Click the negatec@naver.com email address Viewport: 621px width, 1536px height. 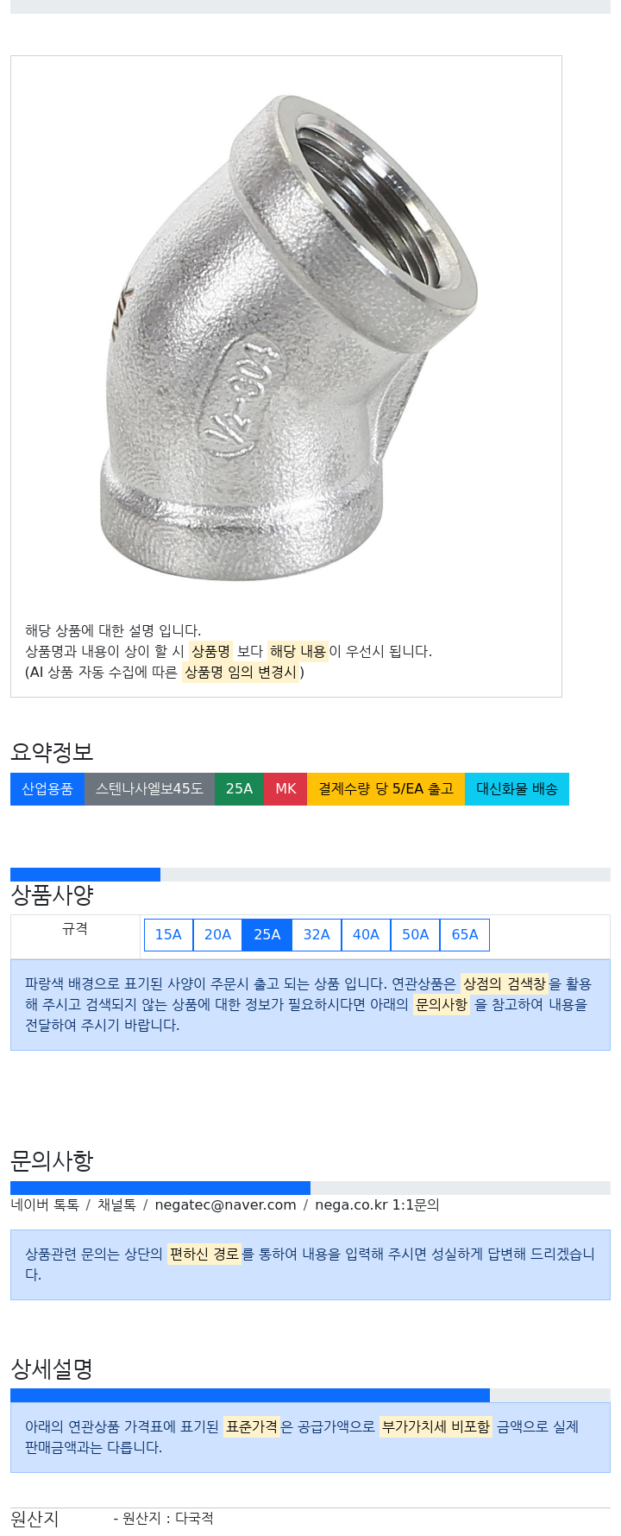click(225, 1205)
